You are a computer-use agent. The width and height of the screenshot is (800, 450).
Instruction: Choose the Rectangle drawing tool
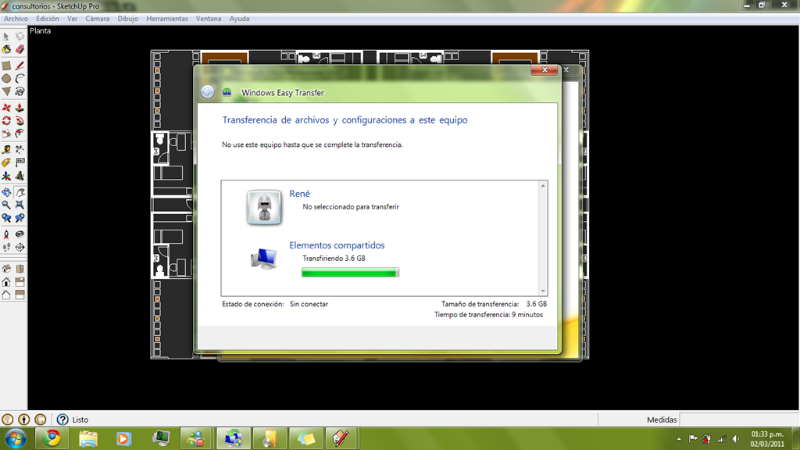[6, 66]
